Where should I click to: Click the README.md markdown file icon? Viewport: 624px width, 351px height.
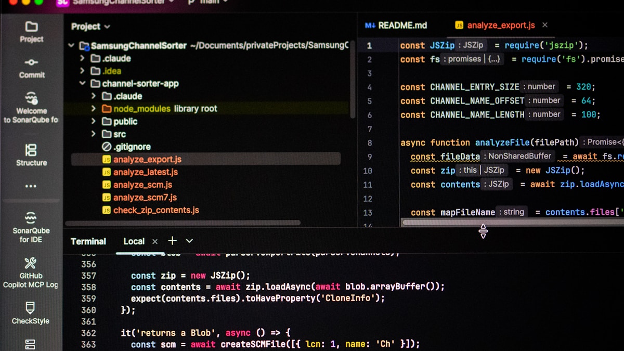point(370,25)
